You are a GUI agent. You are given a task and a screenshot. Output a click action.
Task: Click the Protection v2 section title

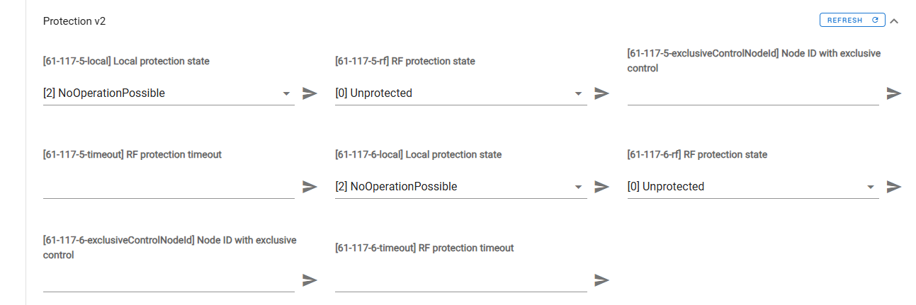74,21
